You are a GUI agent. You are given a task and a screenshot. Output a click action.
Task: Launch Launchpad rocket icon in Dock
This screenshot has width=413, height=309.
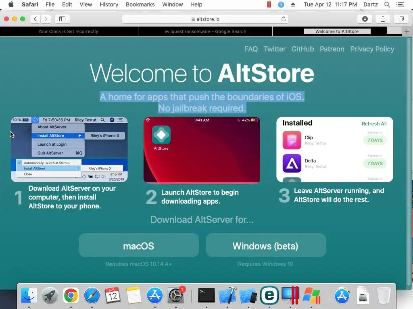pos(50,295)
